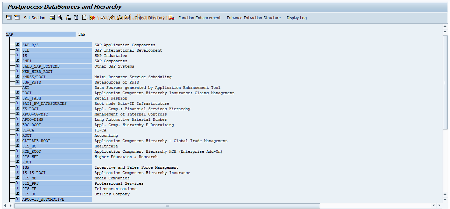Click the trash can Delete icon
Image resolution: width=450 pixels, height=209 pixels.
76,18
